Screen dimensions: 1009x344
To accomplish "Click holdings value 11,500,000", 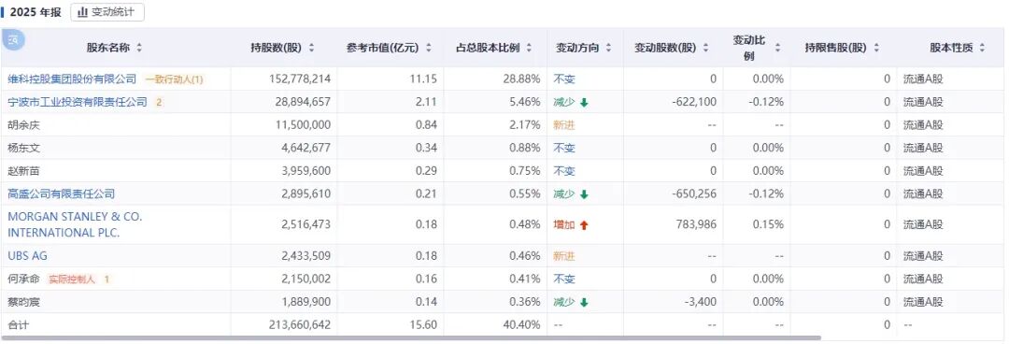I will (x=303, y=125).
